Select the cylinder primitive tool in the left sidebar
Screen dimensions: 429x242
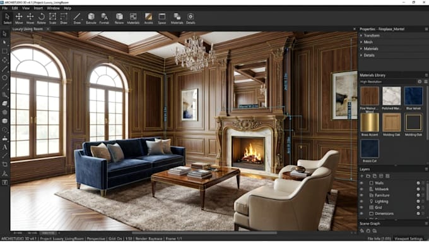tap(4, 121)
